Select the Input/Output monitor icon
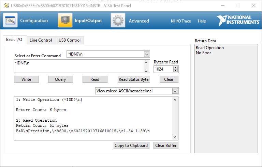This screenshot has width=262, height=167. pos(65,20)
